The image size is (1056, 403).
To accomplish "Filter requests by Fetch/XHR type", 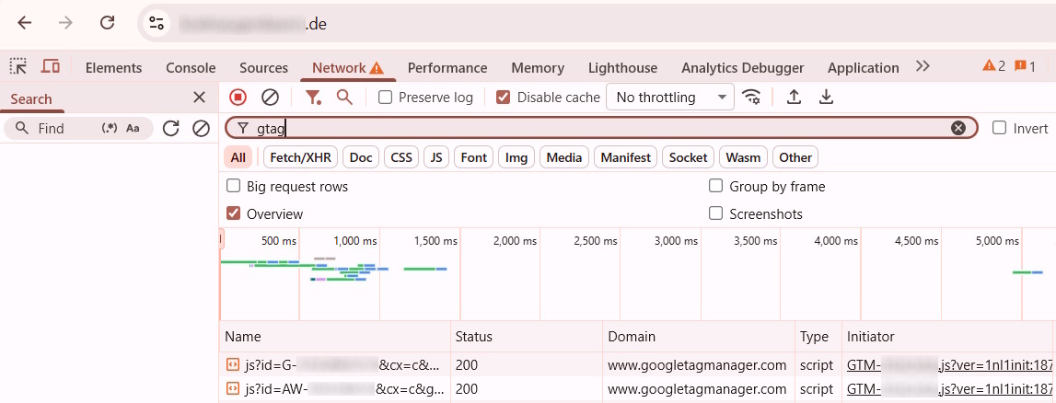I will [x=299, y=157].
